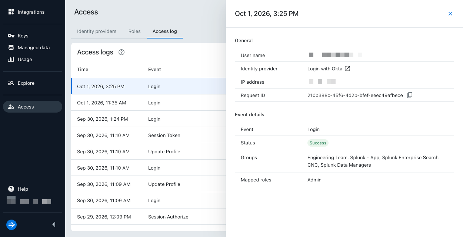Click the Managed data database icon

(11, 47)
